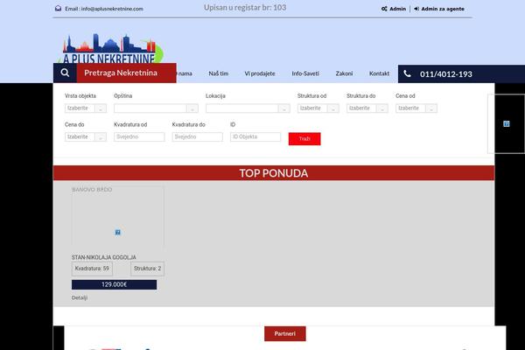This screenshot has height=350, width=525.
Task: Click the 129.000€ price bar
Action: (x=114, y=284)
